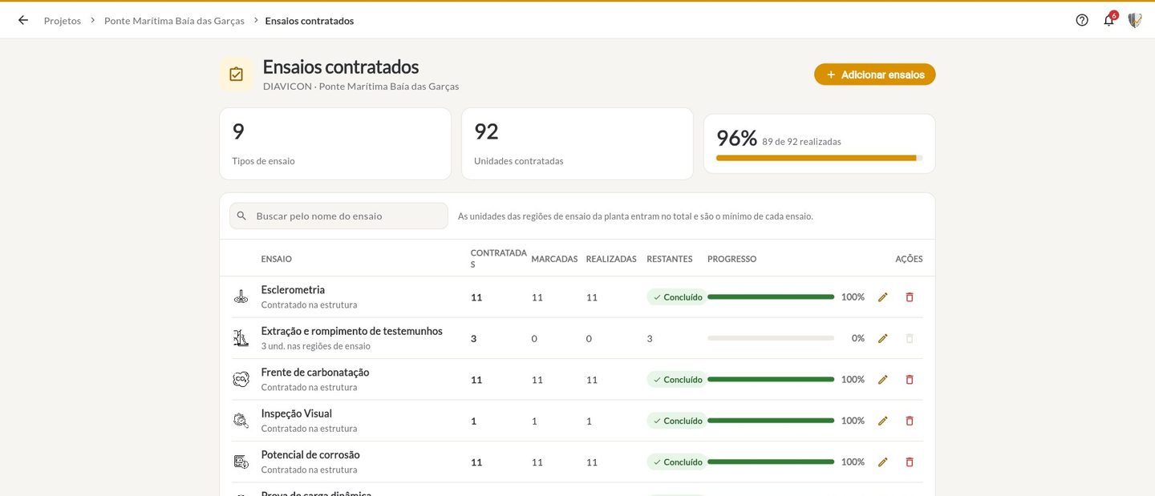The image size is (1155, 496).
Task: Click the Ensaios contratados checklist icon
Action: pyautogui.click(x=236, y=75)
